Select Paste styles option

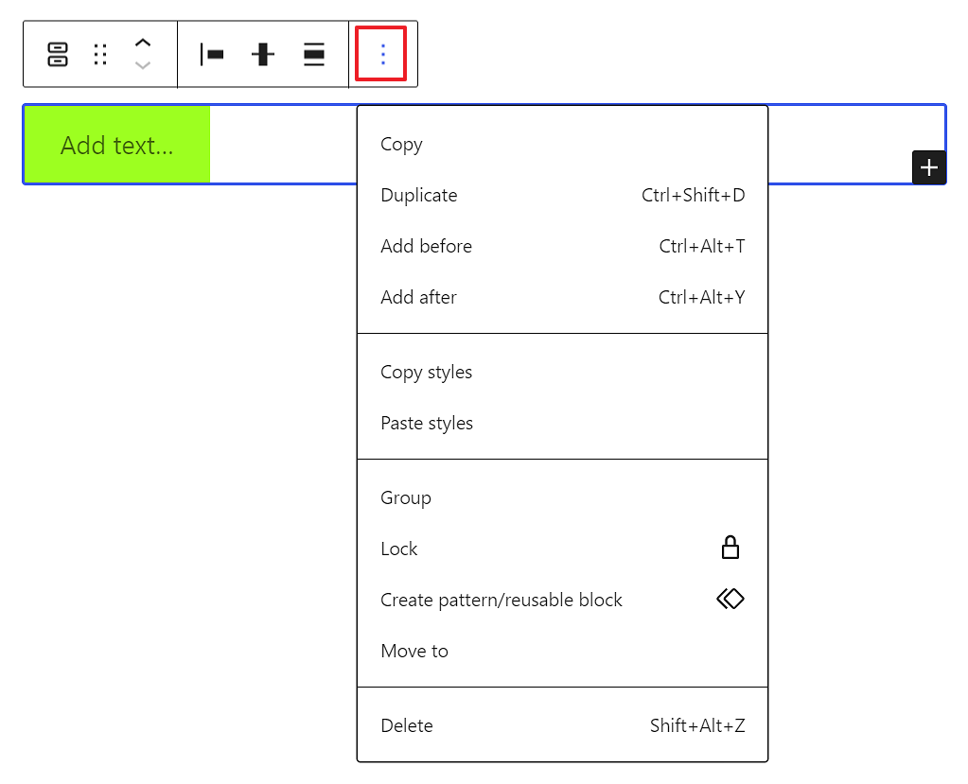click(x=427, y=423)
